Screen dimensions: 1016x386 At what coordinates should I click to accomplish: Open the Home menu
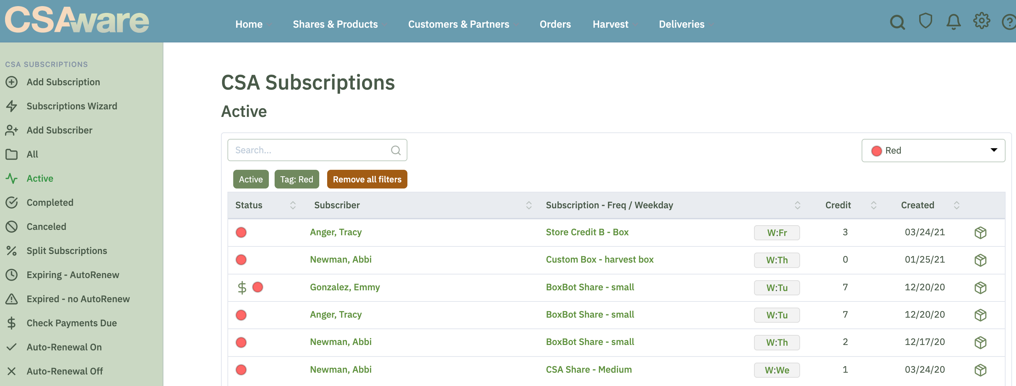(x=249, y=24)
